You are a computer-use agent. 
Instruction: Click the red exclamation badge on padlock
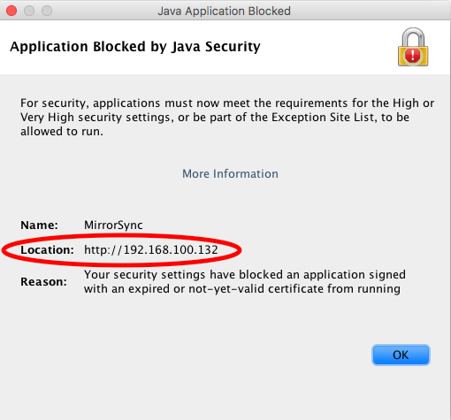tap(413, 55)
